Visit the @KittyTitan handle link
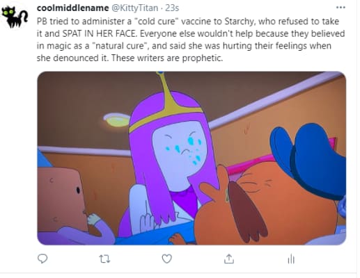 tap(135, 8)
